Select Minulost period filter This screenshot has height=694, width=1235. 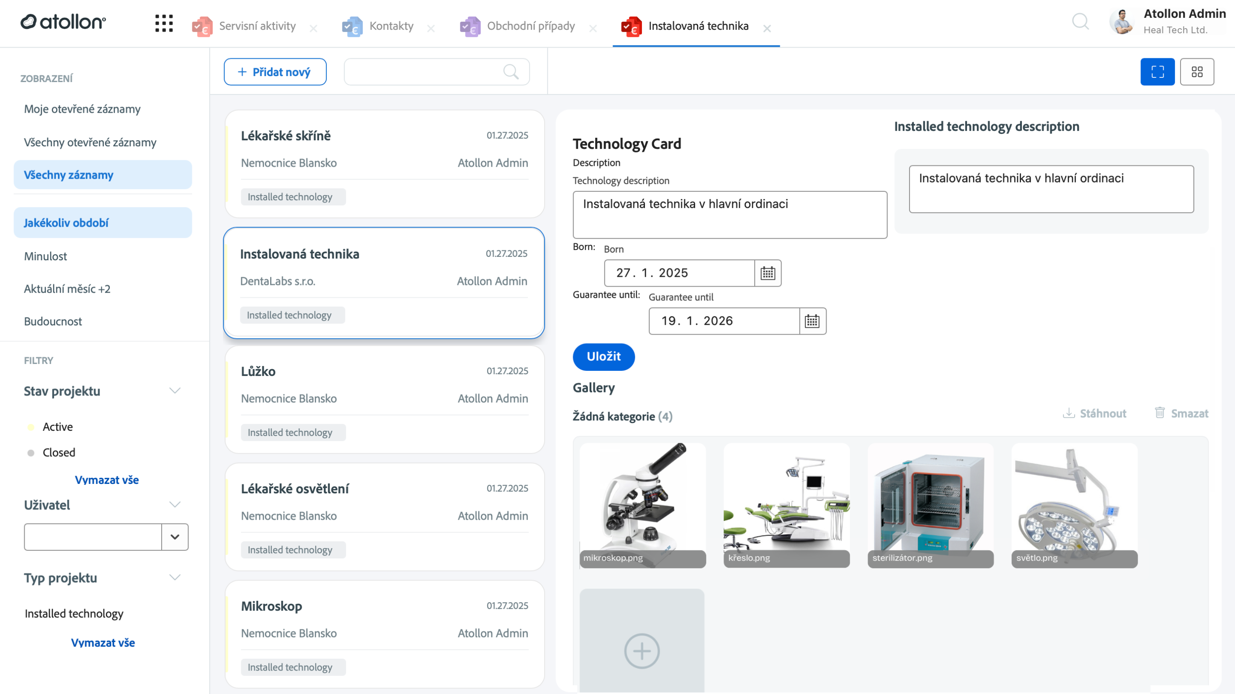pos(46,256)
